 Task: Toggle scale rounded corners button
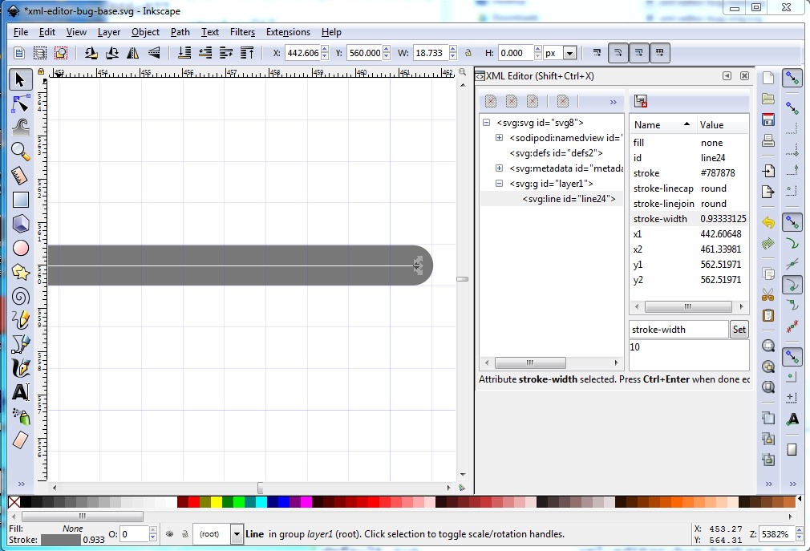tap(618, 53)
